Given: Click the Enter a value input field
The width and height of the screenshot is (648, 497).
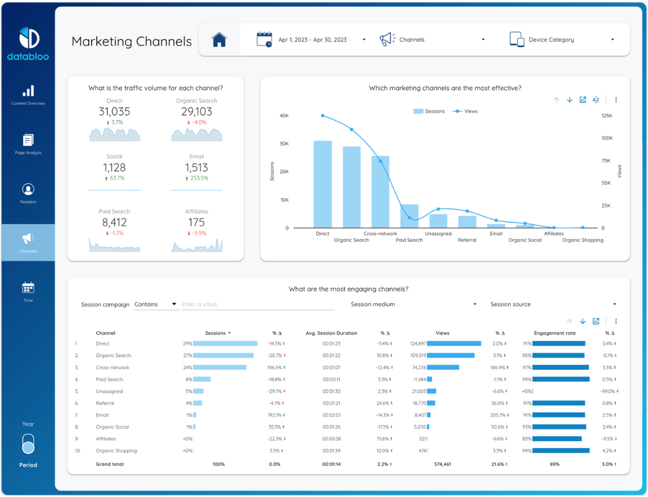Looking at the screenshot, I should click(x=258, y=304).
